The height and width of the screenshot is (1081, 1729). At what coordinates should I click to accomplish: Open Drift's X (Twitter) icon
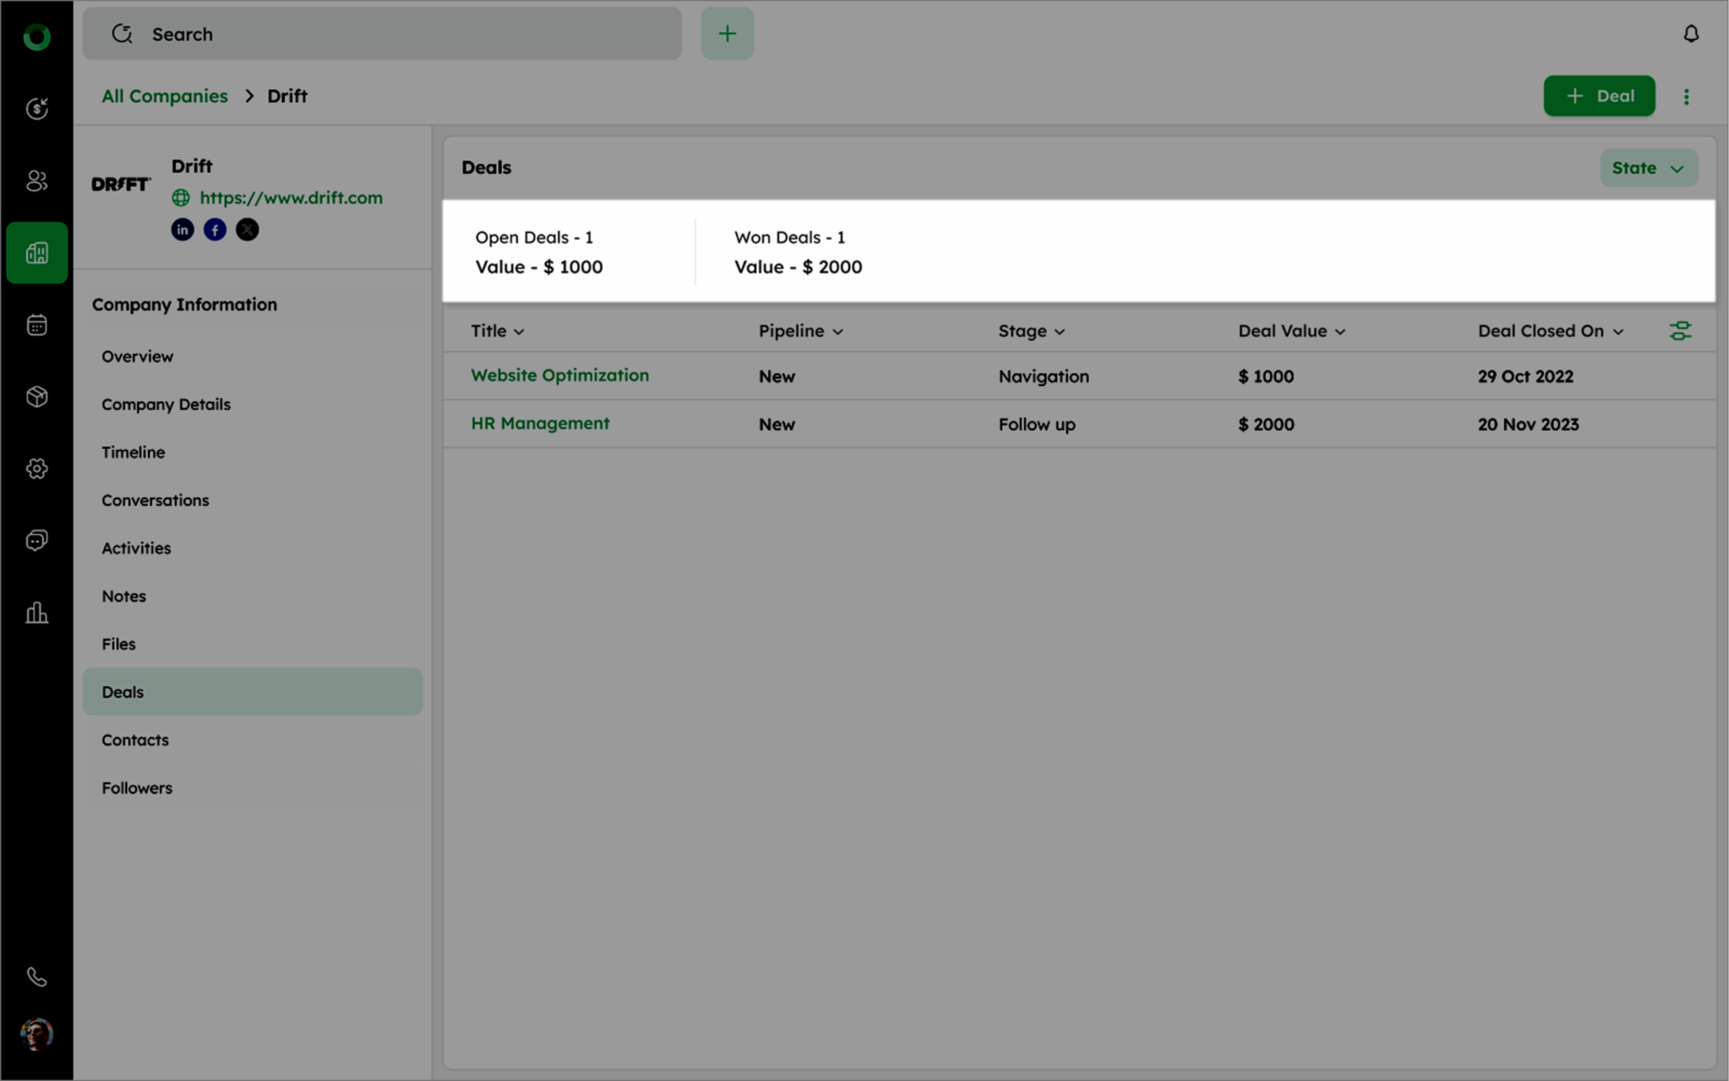[247, 229]
